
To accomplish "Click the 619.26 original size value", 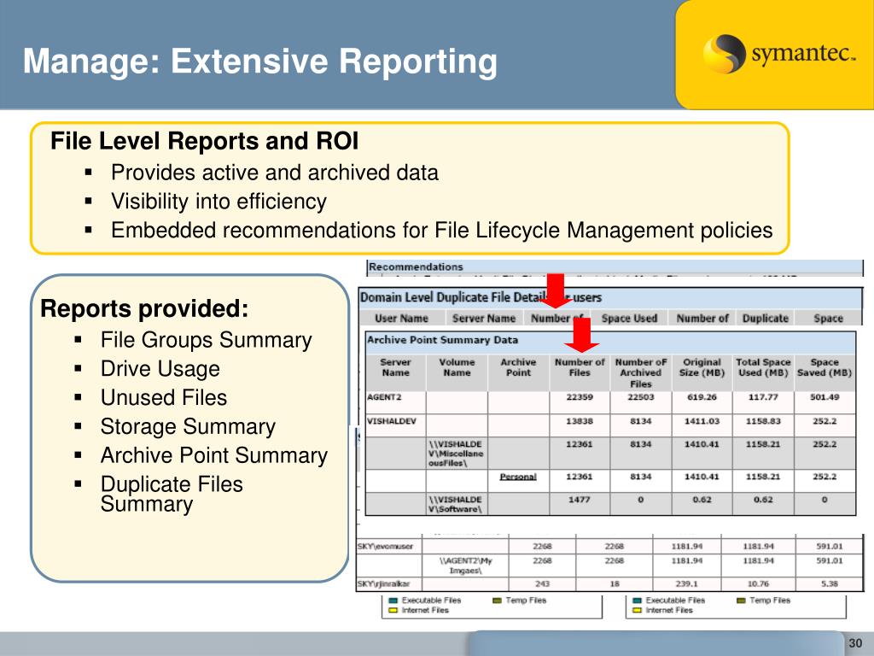I will point(702,397).
